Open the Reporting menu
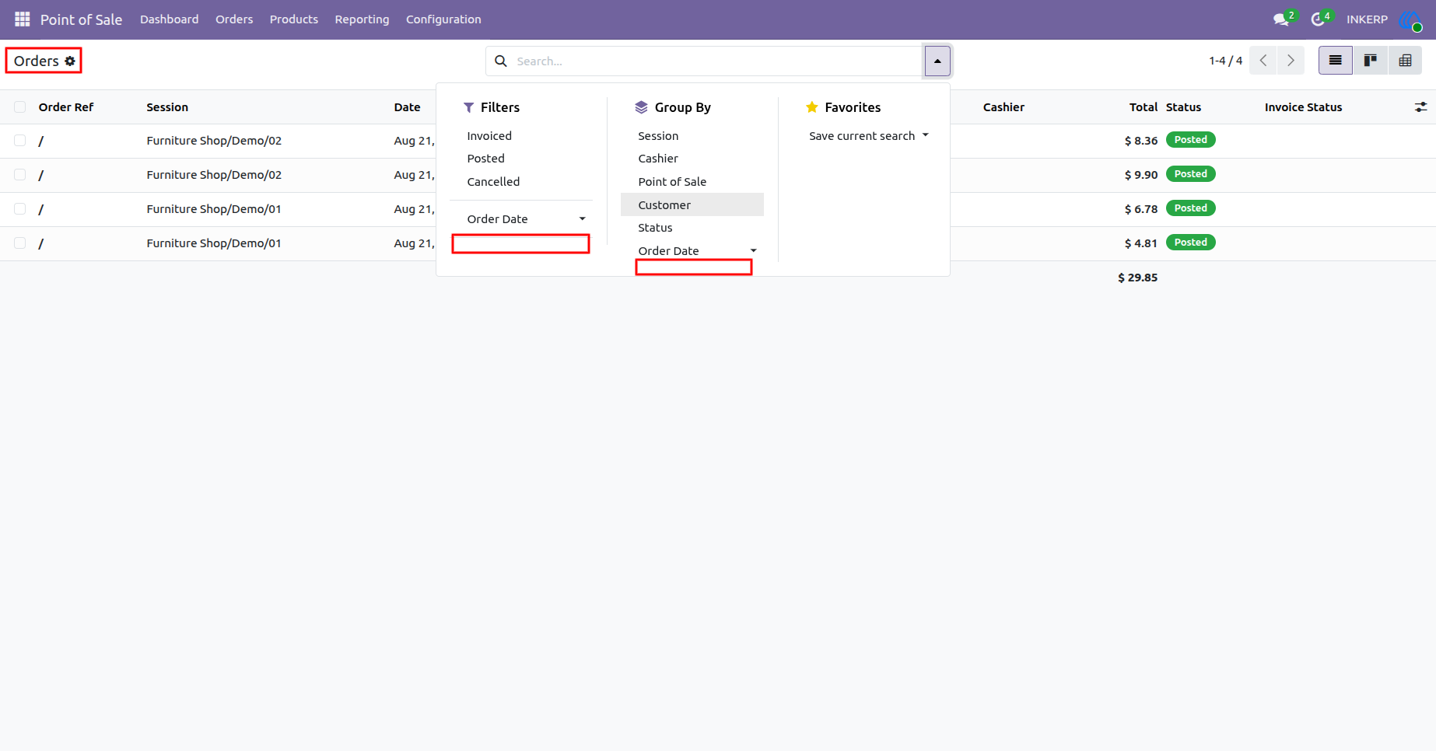The height and width of the screenshot is (751, 1436). pos(362,19)
